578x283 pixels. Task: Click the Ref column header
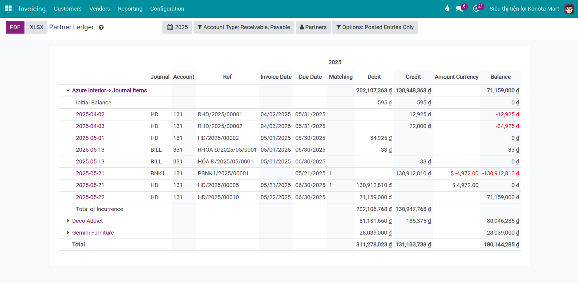[227, 77]
